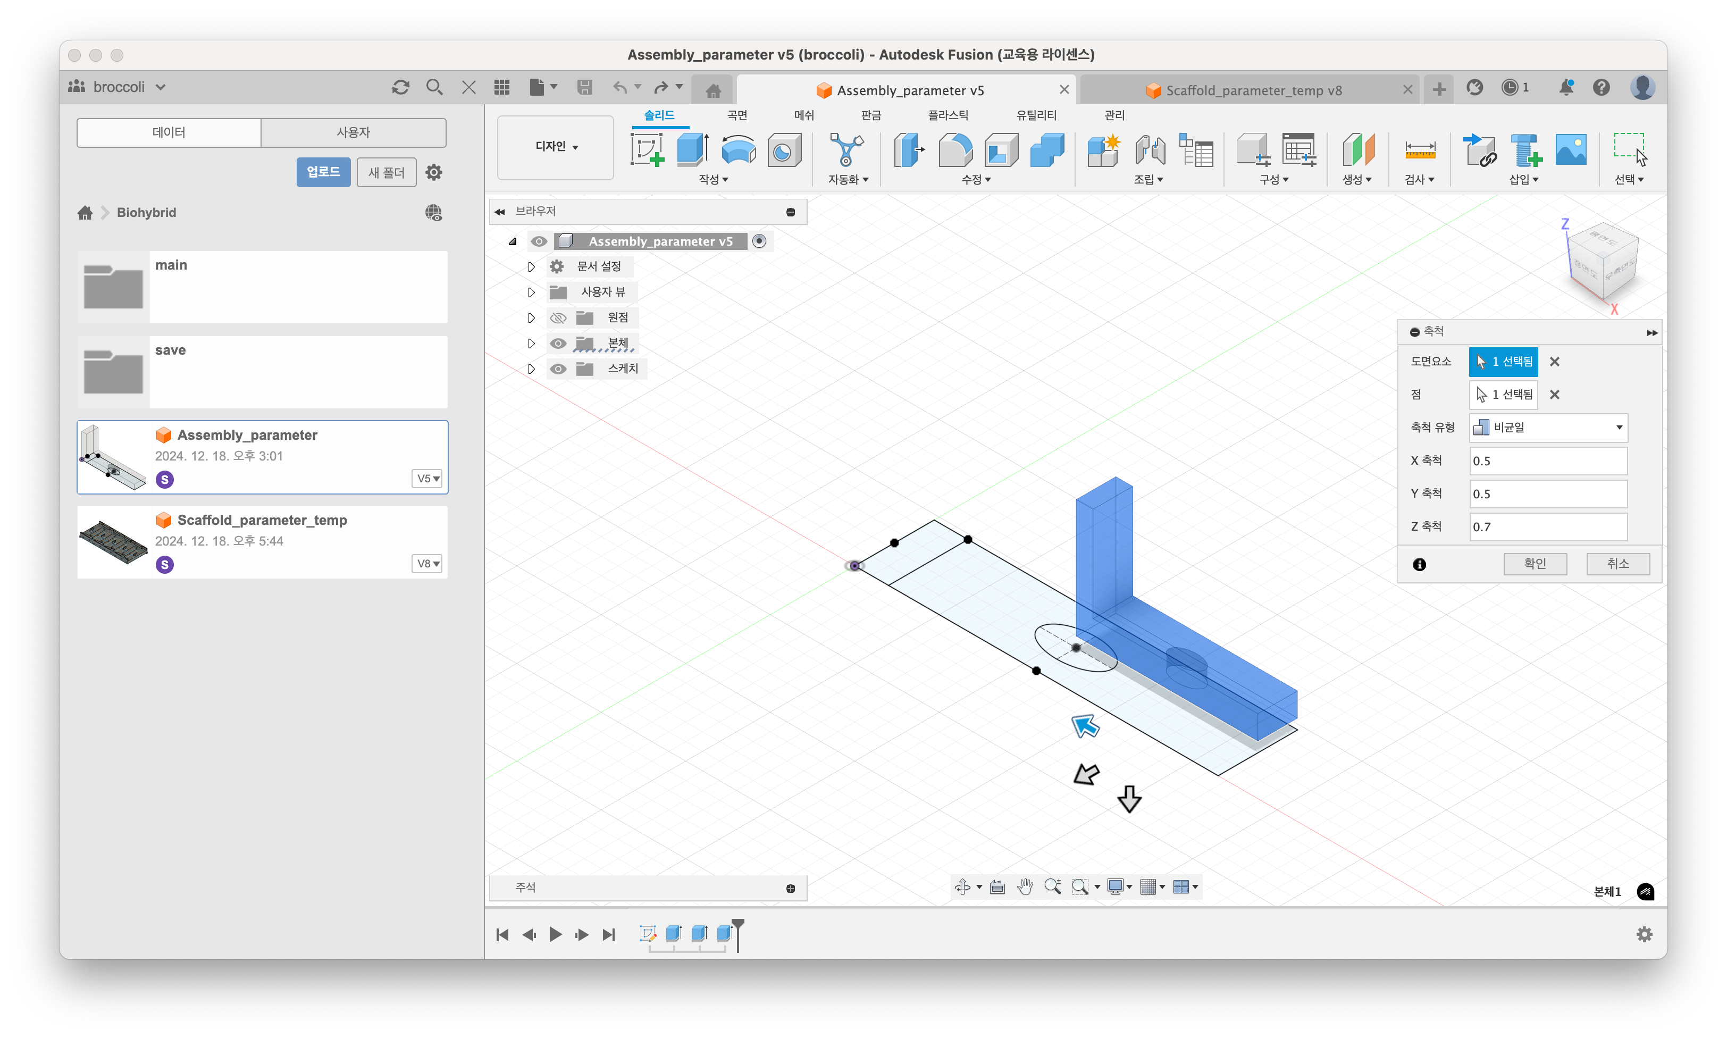Viewport: 1727px width, 1038px height.
Task: Click the refresh icon in data panel
Action: pyautogui.click(x=400, y=87)
